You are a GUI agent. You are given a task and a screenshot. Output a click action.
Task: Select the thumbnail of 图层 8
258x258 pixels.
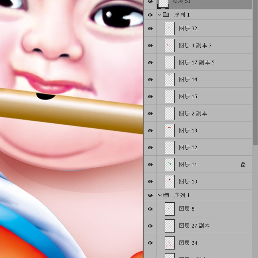point(170,209)
